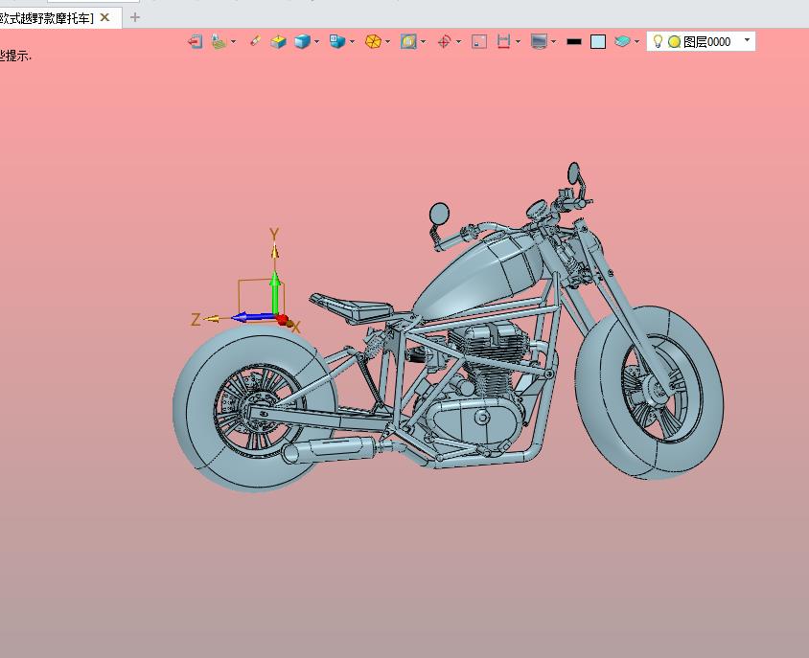Open the dimension measure icon dropdown

[518, 42]
